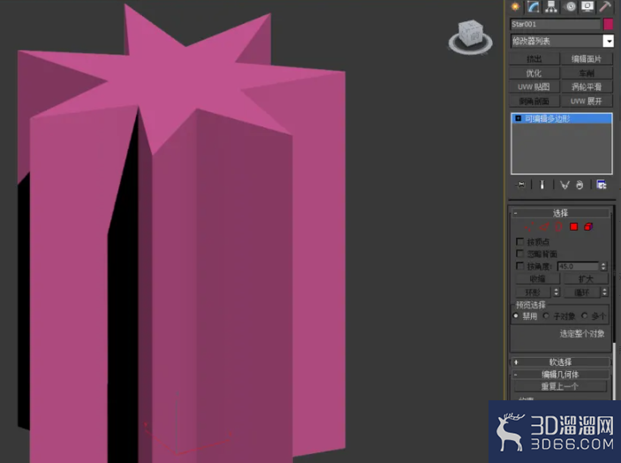
Task: Open the Create command panel tab
Action: 515,6
